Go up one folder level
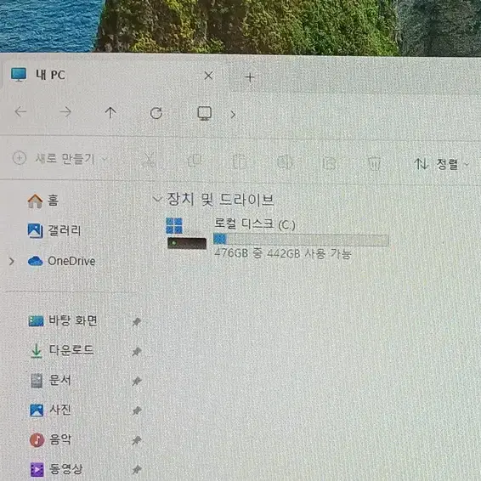 click(x=110, y=112)
